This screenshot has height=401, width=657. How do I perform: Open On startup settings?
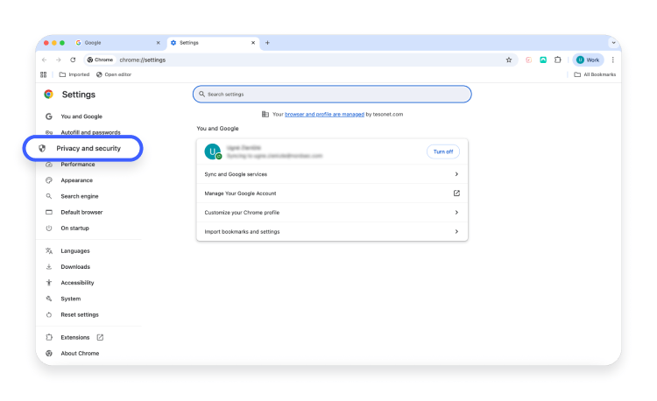74,229
